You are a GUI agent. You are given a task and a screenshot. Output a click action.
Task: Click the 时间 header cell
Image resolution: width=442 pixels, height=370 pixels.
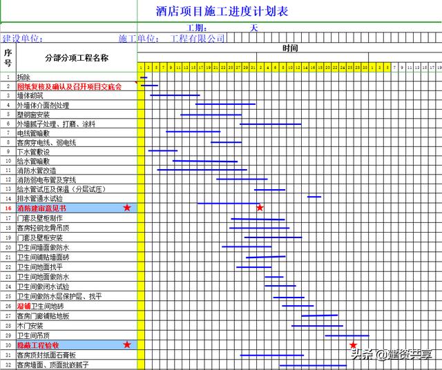click(290, 48)
